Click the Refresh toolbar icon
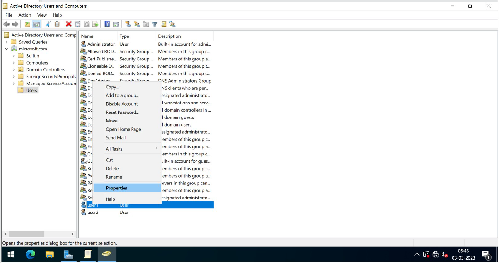This screenshot has height=263, width=499. (x=87, y=24)
